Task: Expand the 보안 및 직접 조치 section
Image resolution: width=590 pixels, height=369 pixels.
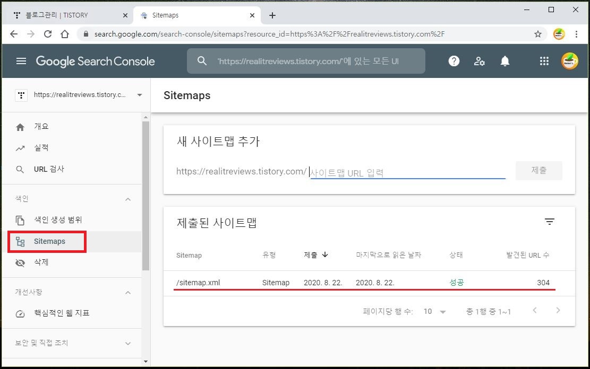Action: pos(128,344)
